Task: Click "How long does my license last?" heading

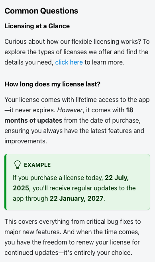Action: [x=52, y=84]
